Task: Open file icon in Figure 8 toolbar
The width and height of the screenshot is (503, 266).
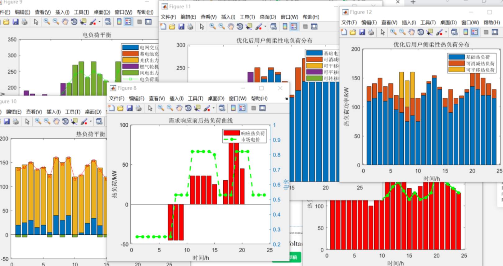Action: click(x=120, y=108)
